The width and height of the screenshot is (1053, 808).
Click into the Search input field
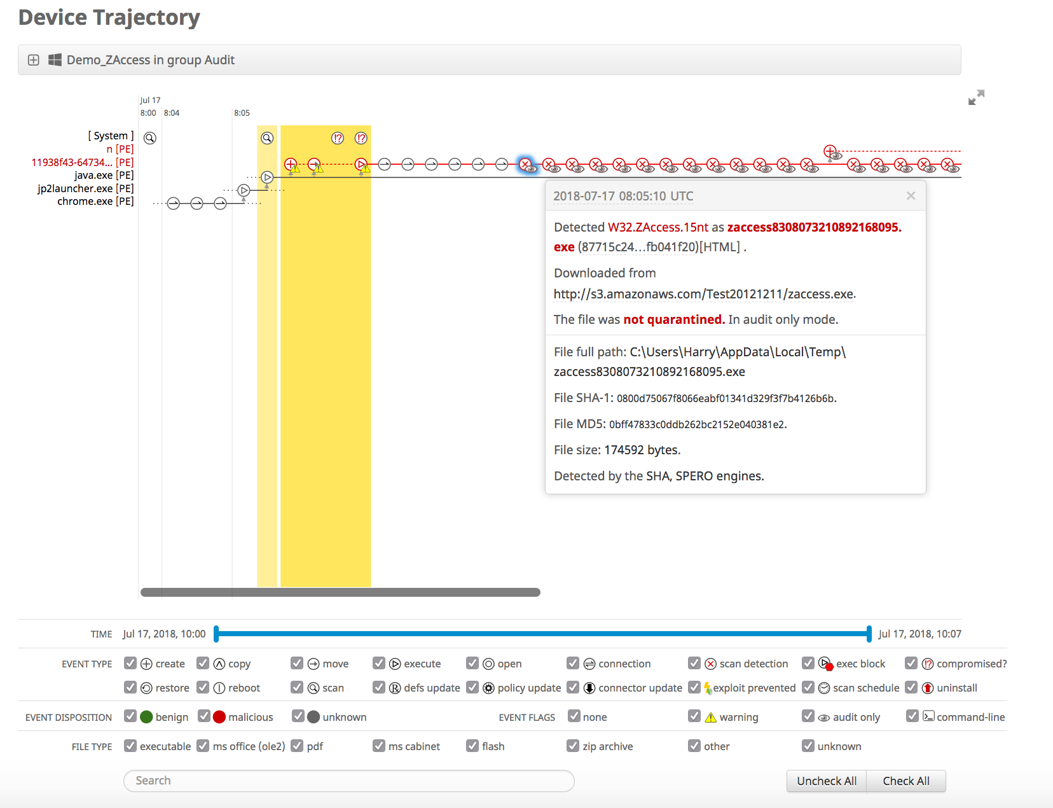(348, 781)
